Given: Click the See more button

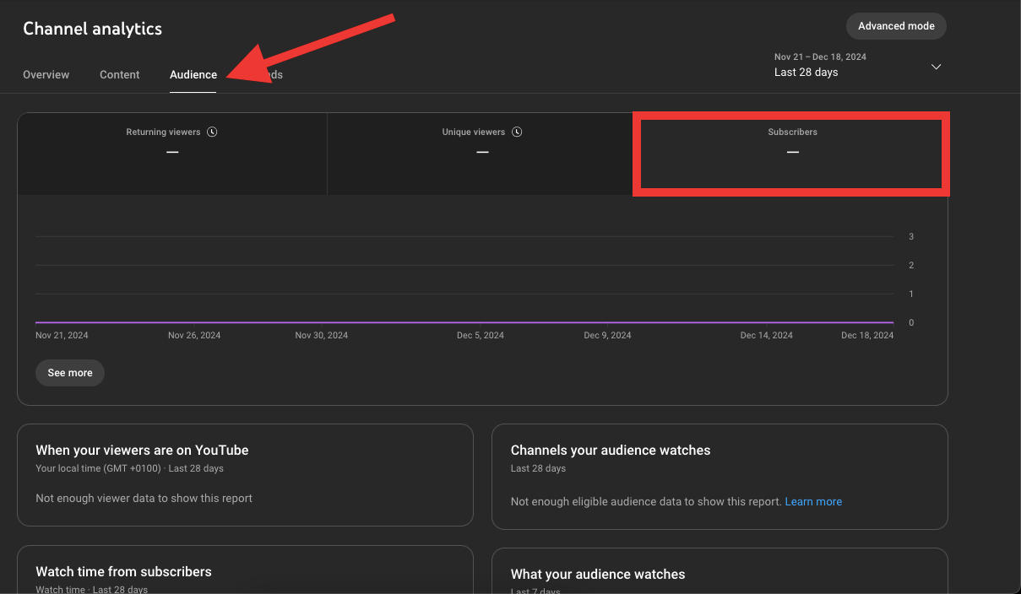Looking at the screenshot, I should point(69,372).
